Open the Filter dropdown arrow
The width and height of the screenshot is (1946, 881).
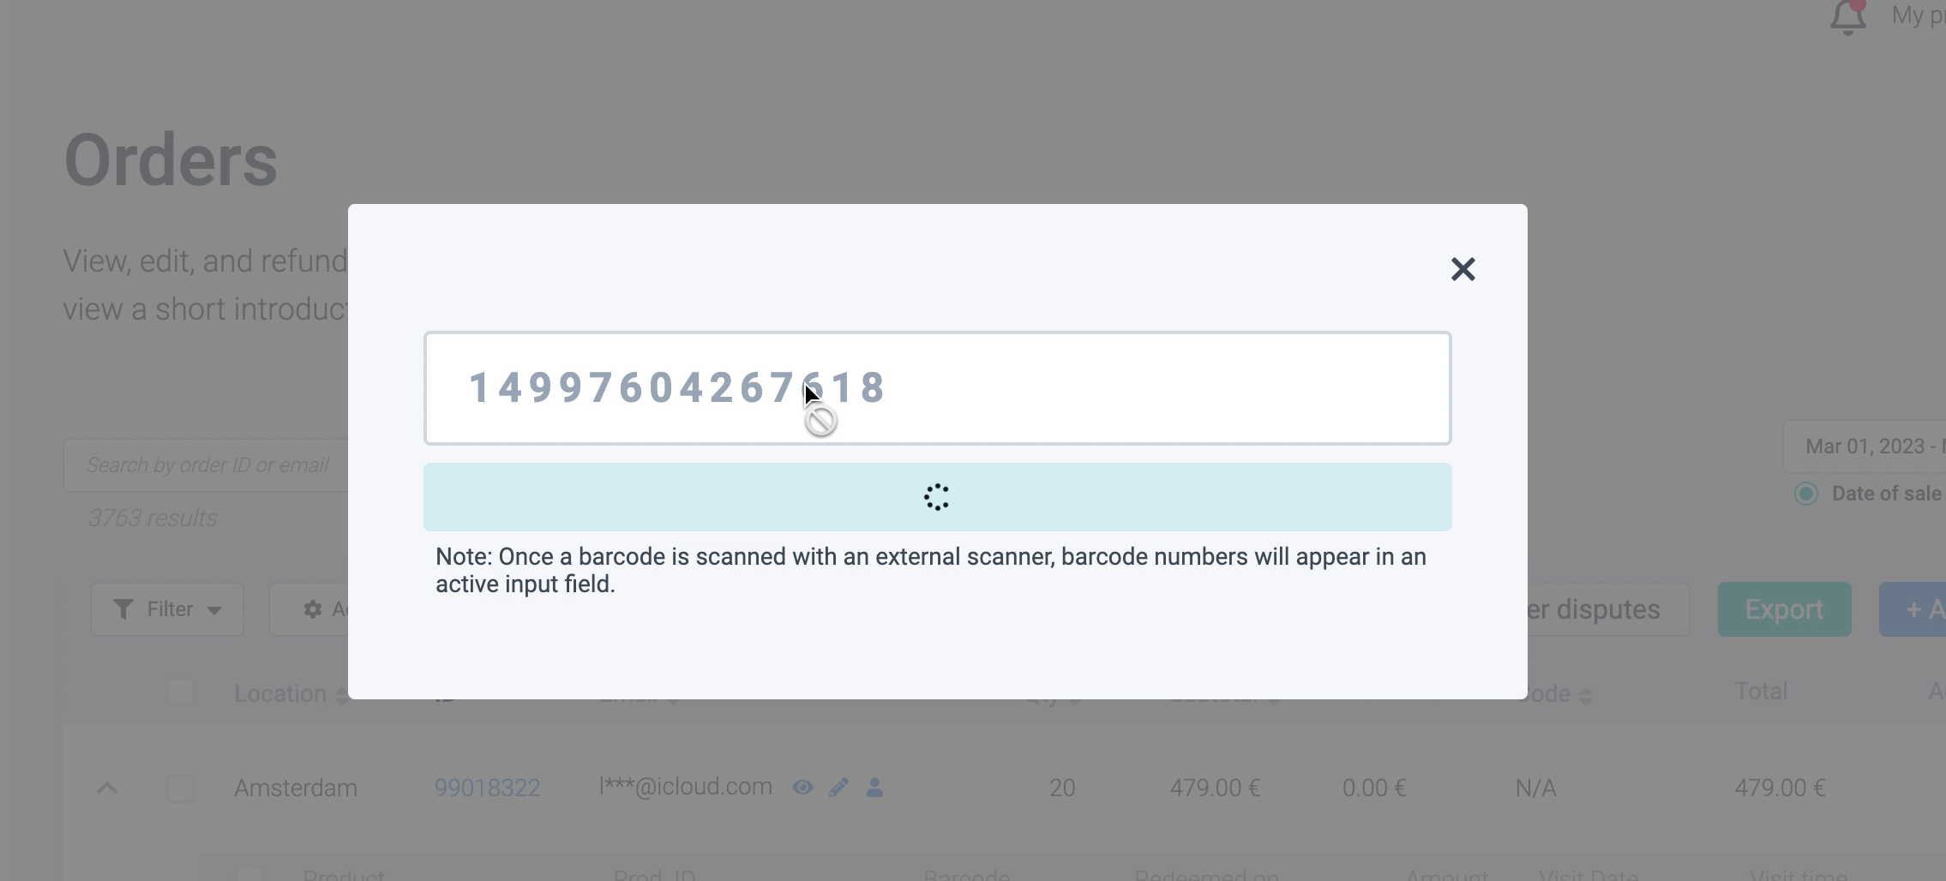[x=214, y=610]
